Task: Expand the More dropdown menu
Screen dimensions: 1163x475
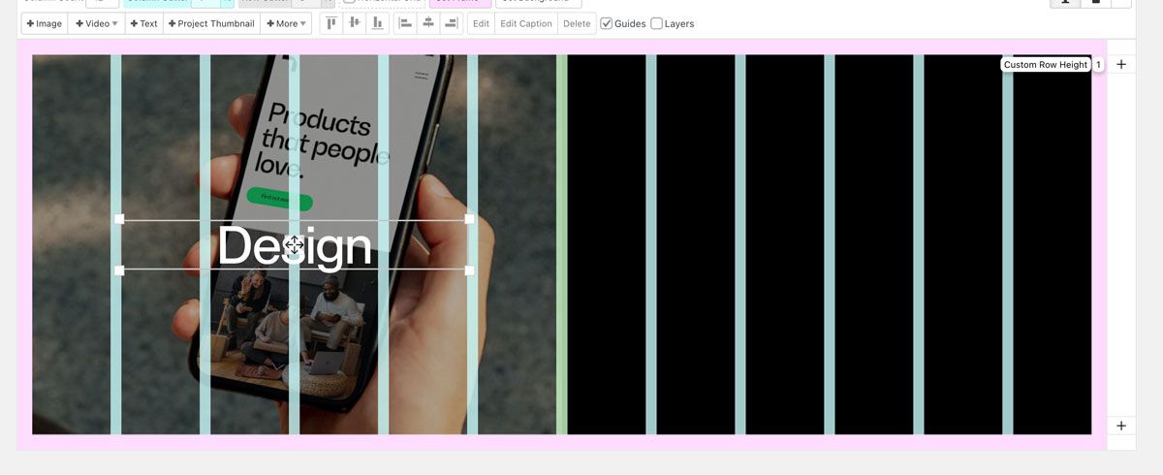Action: pyautogui.click(x=286, y=23)
